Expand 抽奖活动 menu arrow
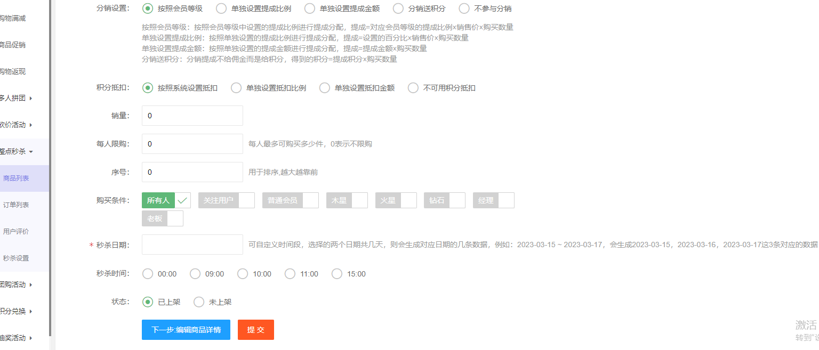 31,338
